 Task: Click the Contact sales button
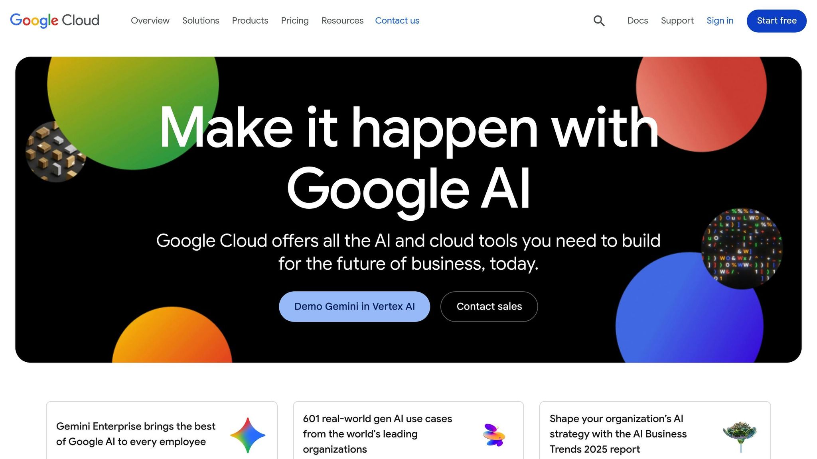point(489,306)
